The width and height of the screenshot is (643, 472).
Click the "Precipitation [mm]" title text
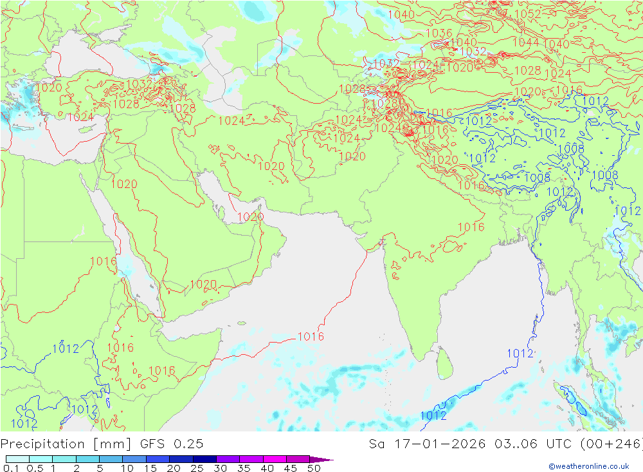(x=66, y=444)
